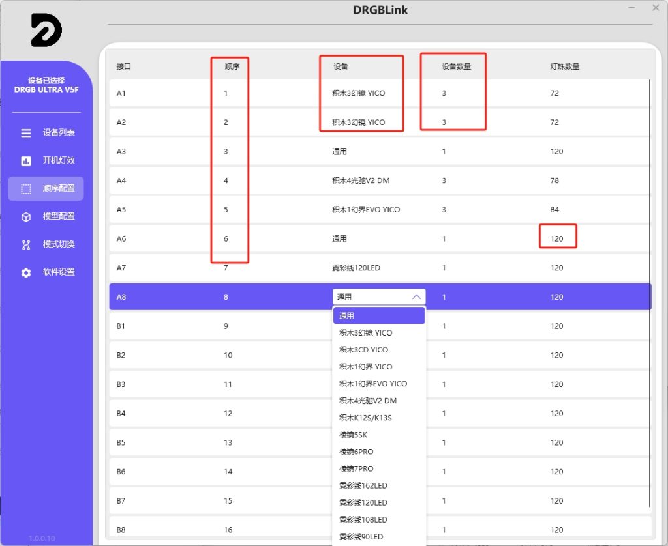Click 积木1幻界EVO YICO cell in row A5

click(366, 210)
